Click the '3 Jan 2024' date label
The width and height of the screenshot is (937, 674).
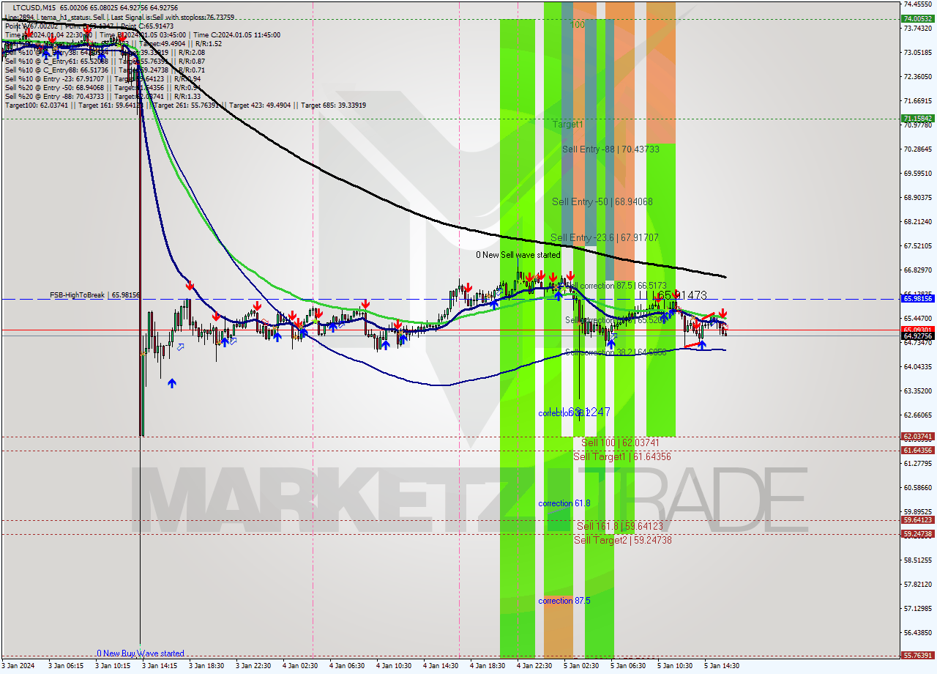(x=18, y=666)
